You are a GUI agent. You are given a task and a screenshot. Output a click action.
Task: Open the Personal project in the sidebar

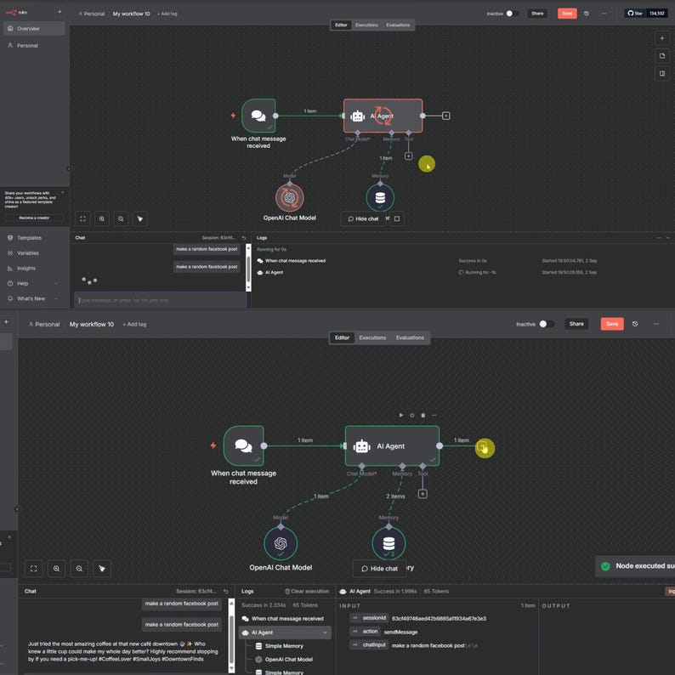click(34, 45)
